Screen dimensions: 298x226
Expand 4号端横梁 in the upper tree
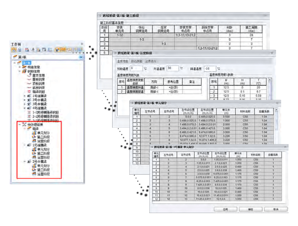click(x=25, y=108)
